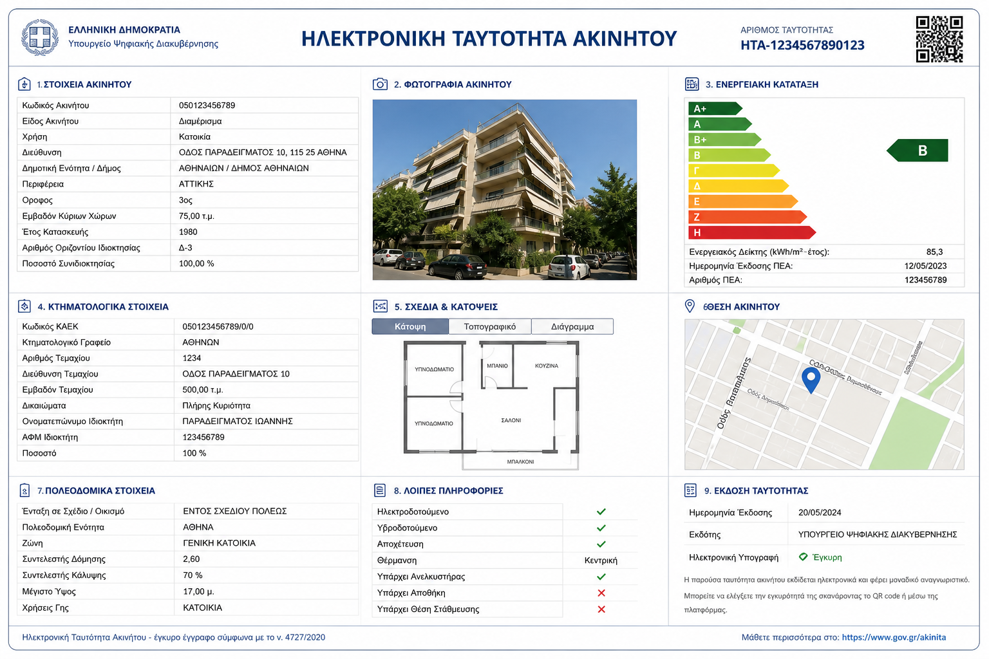Click the blue map marker pin

[x=811, y=379]
